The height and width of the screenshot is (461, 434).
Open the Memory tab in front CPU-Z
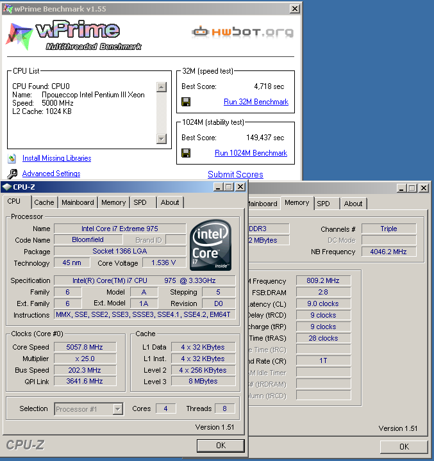point(113,202)
